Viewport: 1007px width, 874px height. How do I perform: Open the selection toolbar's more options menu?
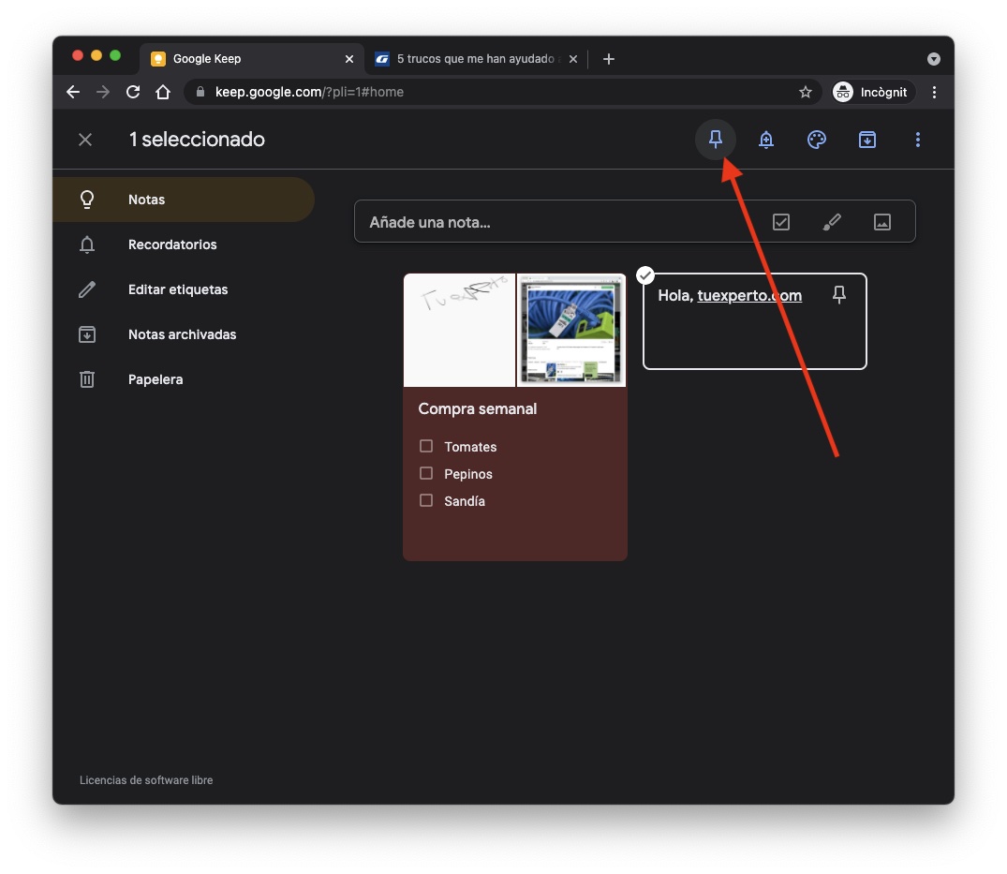coord(918,140)
